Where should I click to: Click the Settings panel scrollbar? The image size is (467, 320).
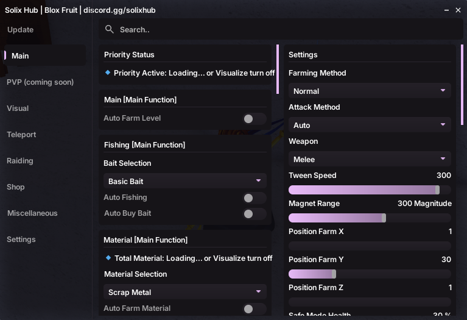462,85
